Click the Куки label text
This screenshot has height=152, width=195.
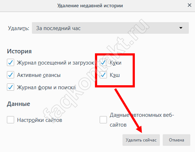116,63
